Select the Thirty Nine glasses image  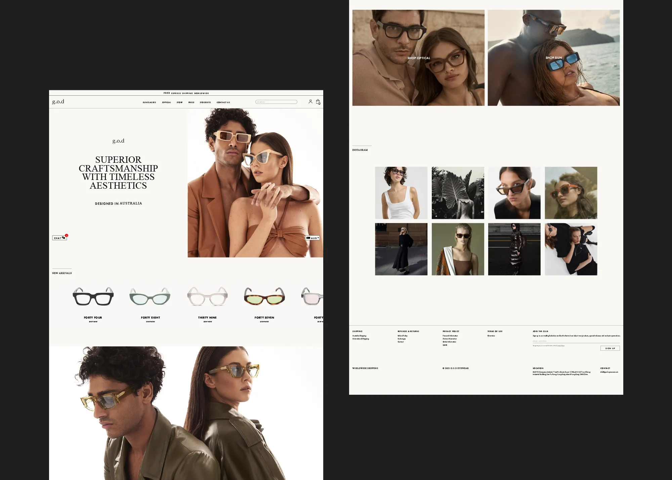[x=207, y=296]
